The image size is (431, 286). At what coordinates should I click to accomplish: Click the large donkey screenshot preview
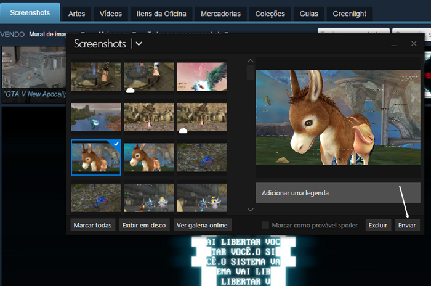[338, 118]
